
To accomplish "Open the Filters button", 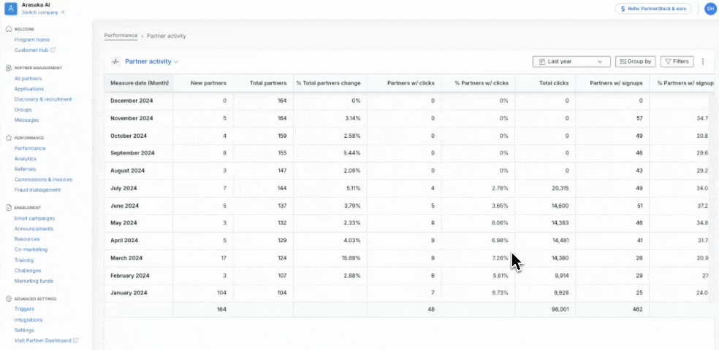I will coord(677,61).
